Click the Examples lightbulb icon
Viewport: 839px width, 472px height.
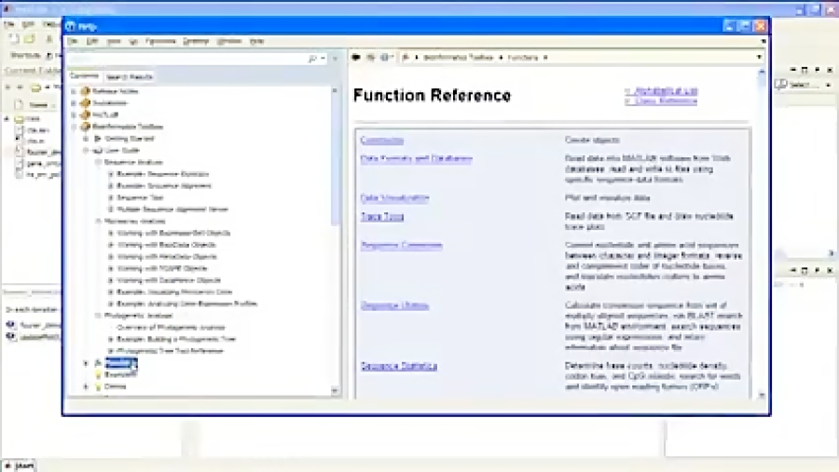(98, 374)
